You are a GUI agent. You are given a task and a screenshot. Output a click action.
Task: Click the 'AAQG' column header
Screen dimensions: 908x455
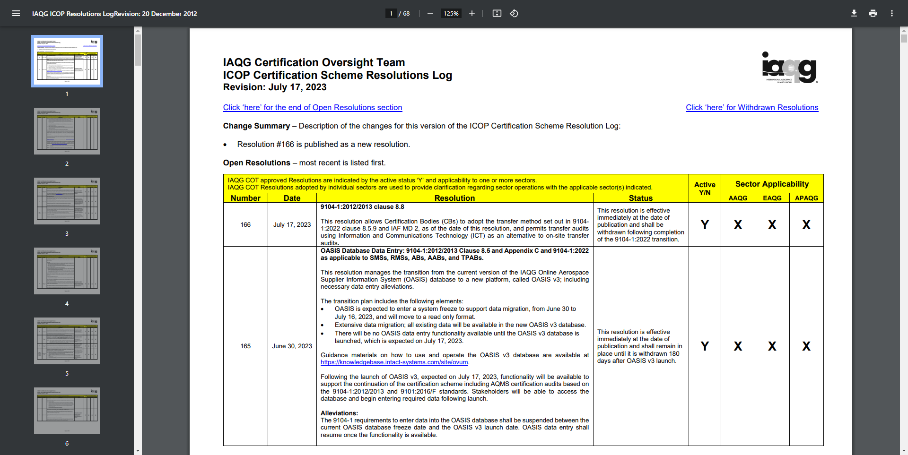point(738,198)
